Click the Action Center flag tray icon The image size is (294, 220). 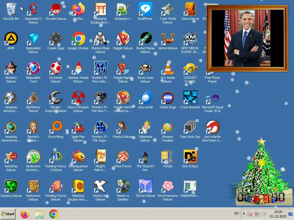click(250, 214)
